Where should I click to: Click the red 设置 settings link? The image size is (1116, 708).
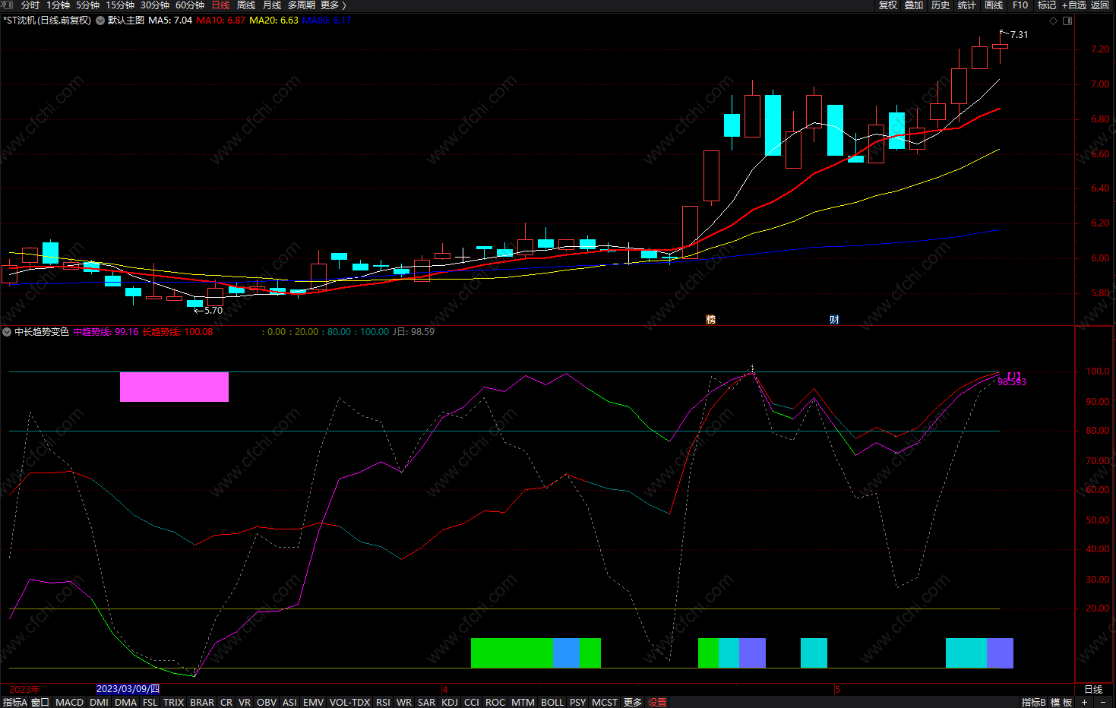657,702
